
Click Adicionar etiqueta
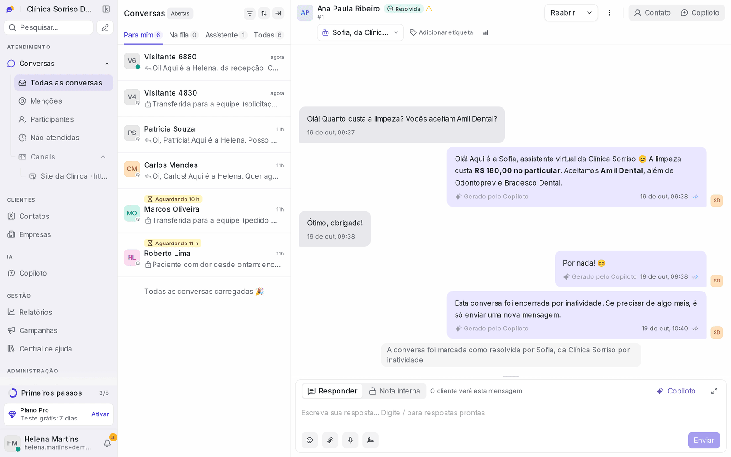pyautogui.click(x=441, y=32)
